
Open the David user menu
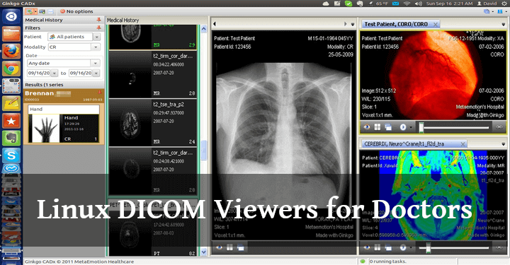click(x=487, y=4)
